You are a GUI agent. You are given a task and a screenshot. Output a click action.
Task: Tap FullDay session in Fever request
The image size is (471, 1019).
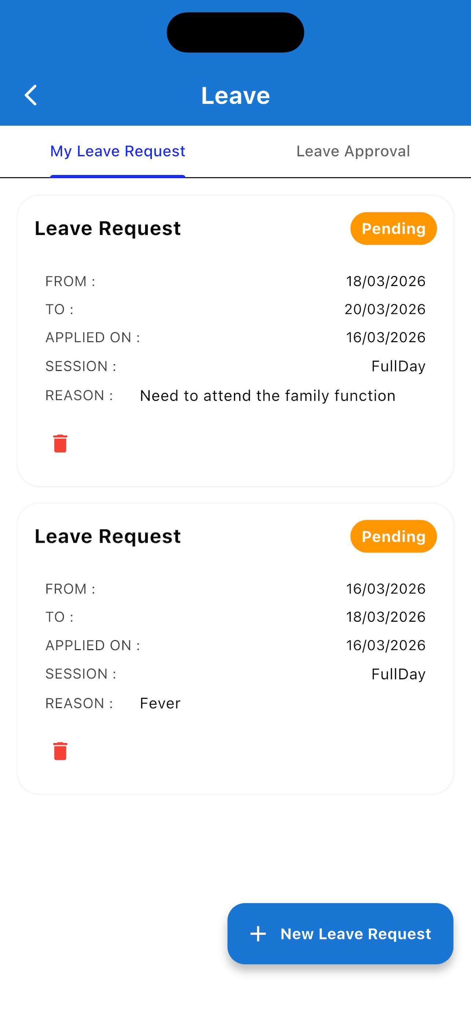tap(398, 674)
